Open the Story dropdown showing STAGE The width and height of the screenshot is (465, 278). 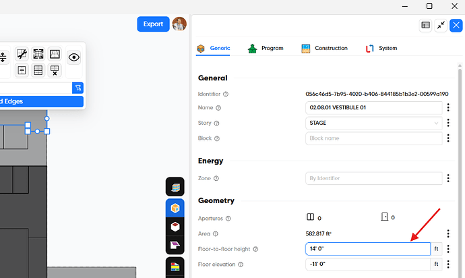click(x=373, y=123)
